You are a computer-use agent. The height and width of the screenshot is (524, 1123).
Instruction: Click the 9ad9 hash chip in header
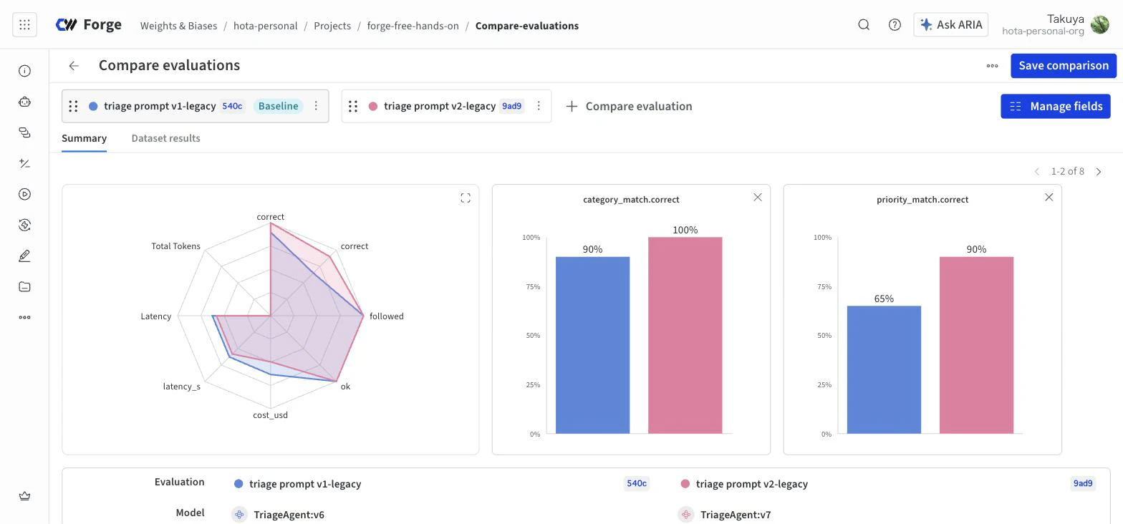click(x=511, y=106)
